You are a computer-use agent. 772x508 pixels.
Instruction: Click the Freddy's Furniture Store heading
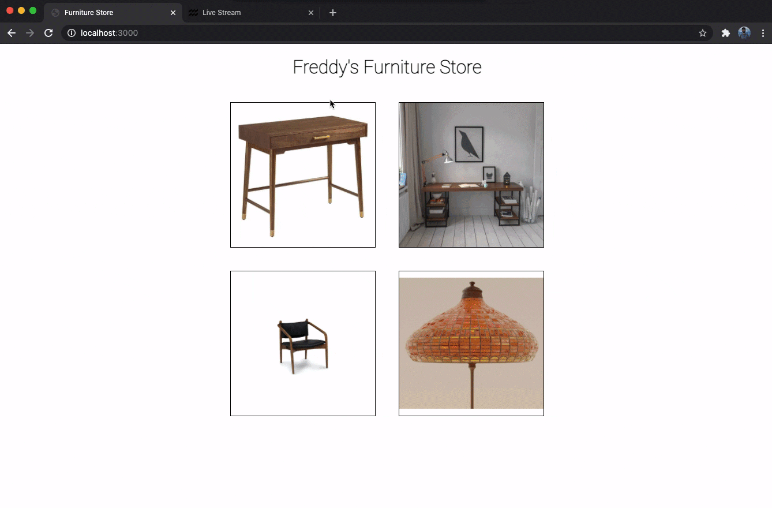(x=387, y=67)
